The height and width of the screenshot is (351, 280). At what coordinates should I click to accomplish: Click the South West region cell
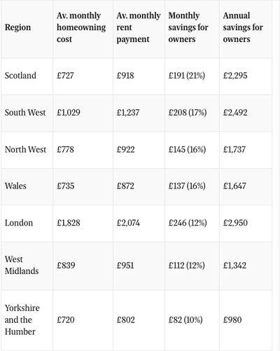[25, 113]
